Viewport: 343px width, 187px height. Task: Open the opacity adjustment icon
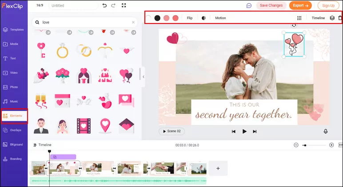point(203,18)
